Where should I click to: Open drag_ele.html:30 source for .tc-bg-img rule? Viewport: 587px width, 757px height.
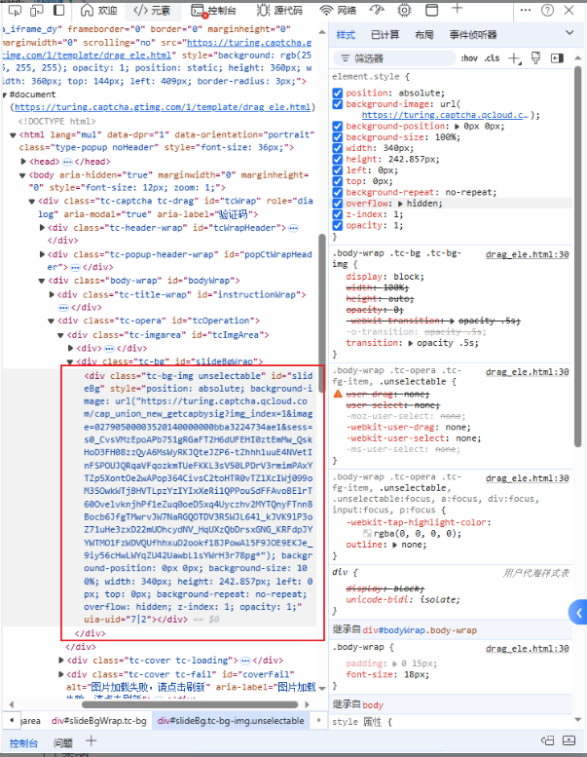[528, 254]
